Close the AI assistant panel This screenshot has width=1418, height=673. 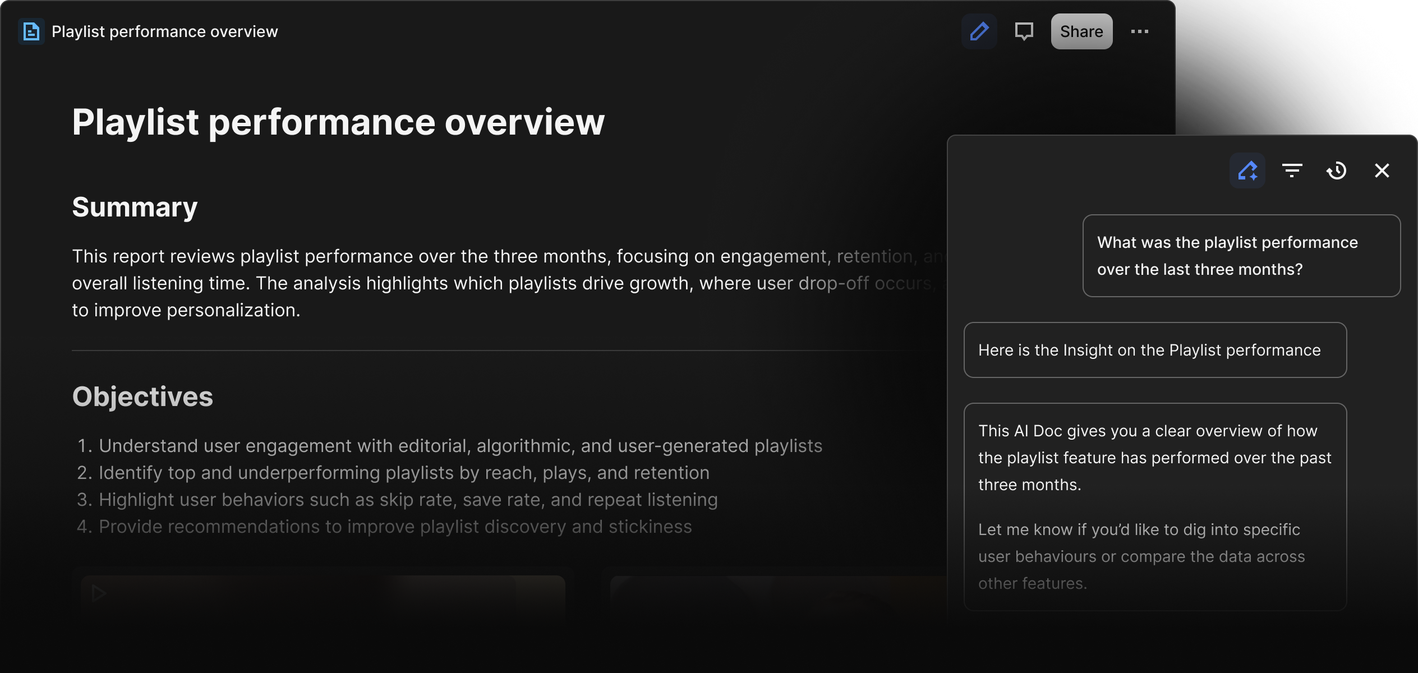pyautogui.click(x=1382, y=170)
